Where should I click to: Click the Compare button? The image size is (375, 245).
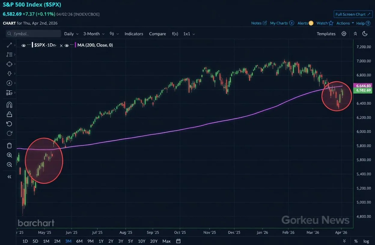point(157,34)
